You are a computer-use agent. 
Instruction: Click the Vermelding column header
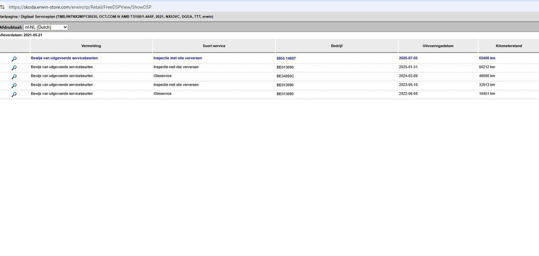point(91,46)
